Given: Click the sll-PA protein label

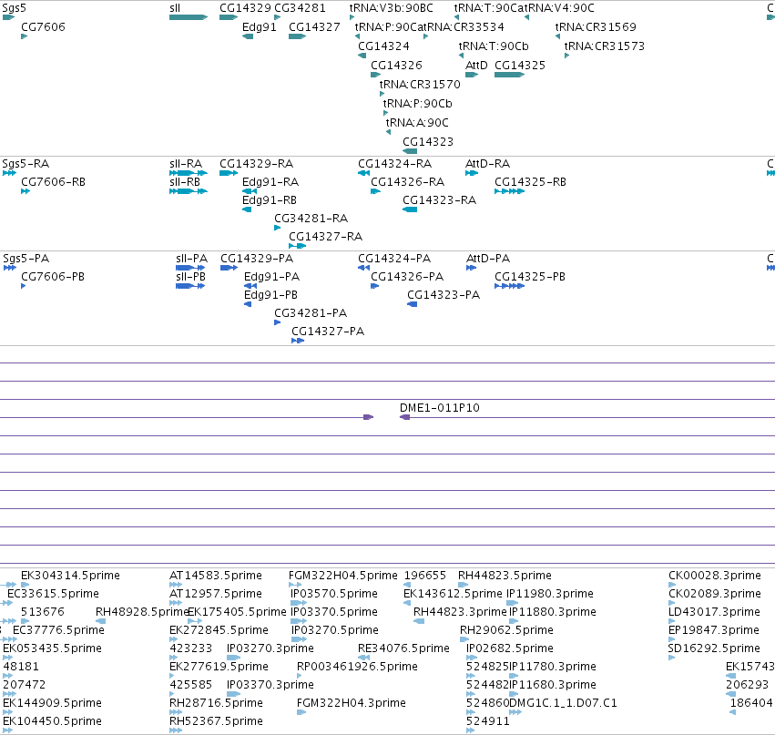Looking at the screenshot, I should 192,259.
